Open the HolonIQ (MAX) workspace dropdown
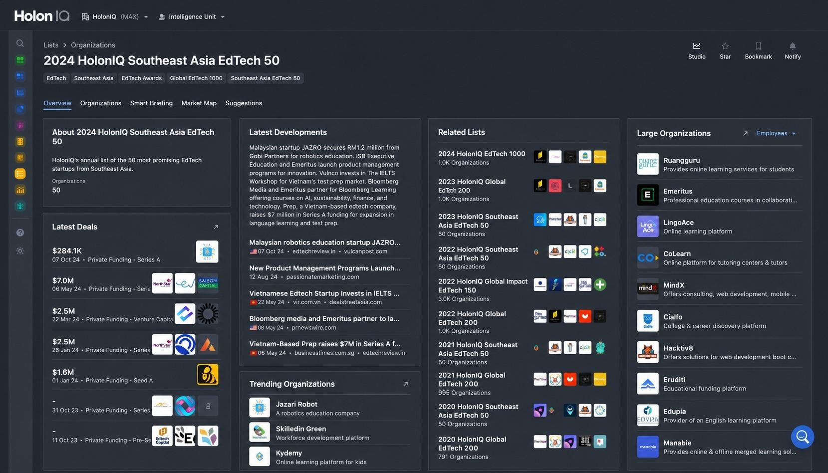828x473 pixels. [x=115, y=17]
